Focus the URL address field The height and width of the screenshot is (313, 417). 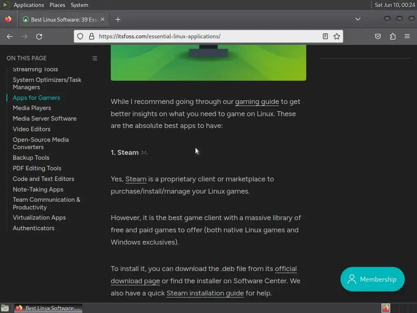207,36
